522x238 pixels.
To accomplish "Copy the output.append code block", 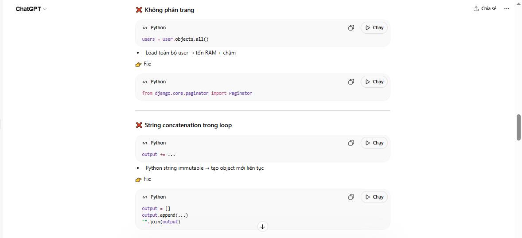I will 351,197.
